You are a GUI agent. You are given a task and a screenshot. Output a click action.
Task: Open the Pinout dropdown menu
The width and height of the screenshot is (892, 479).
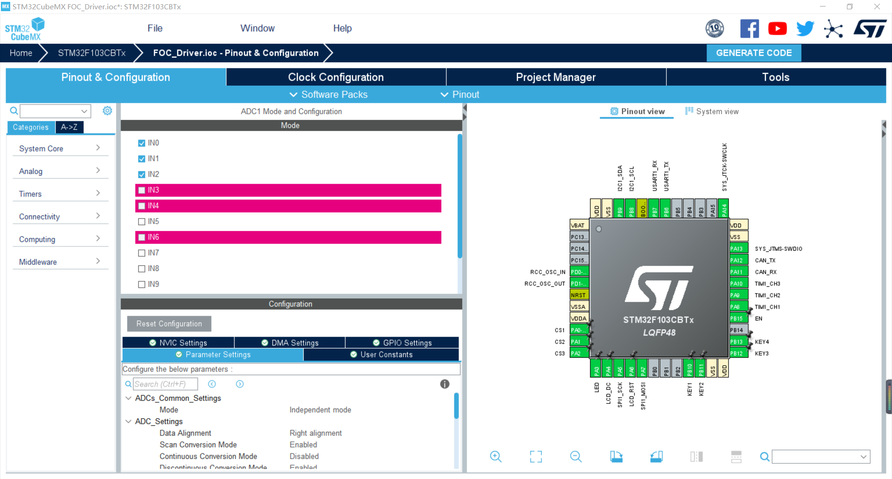point(460,94)
